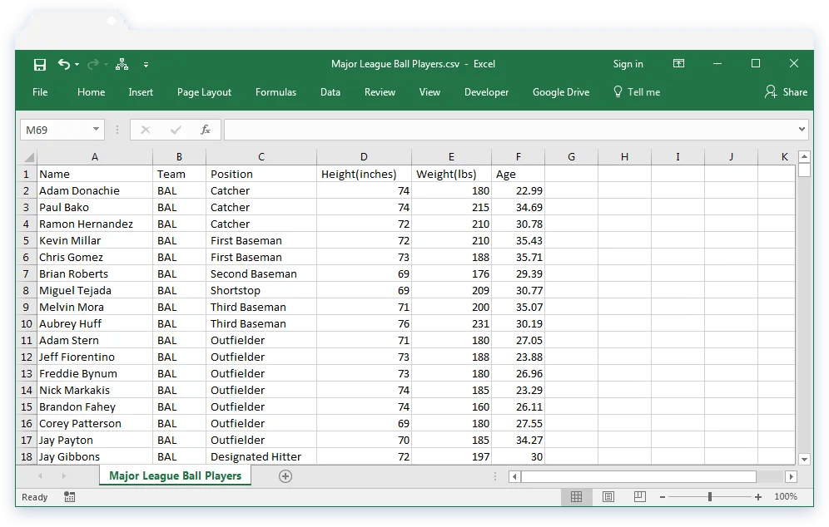
Task: Open the Insert tab
Action: point(141,92)
